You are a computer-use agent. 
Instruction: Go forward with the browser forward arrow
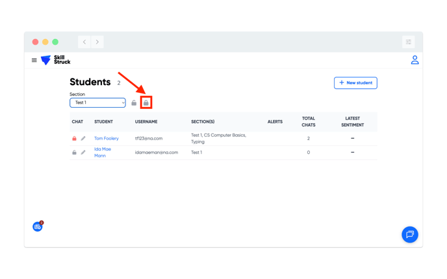pos(97,42)
